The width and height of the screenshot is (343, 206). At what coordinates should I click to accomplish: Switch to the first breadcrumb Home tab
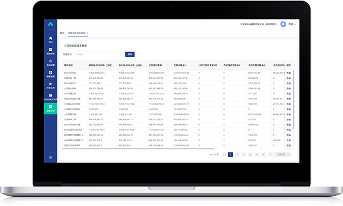62,33
